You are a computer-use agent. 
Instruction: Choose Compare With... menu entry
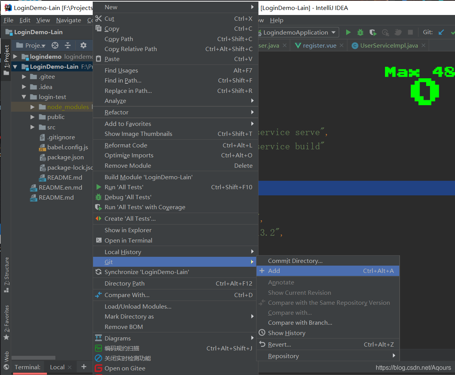pos(175,295)
